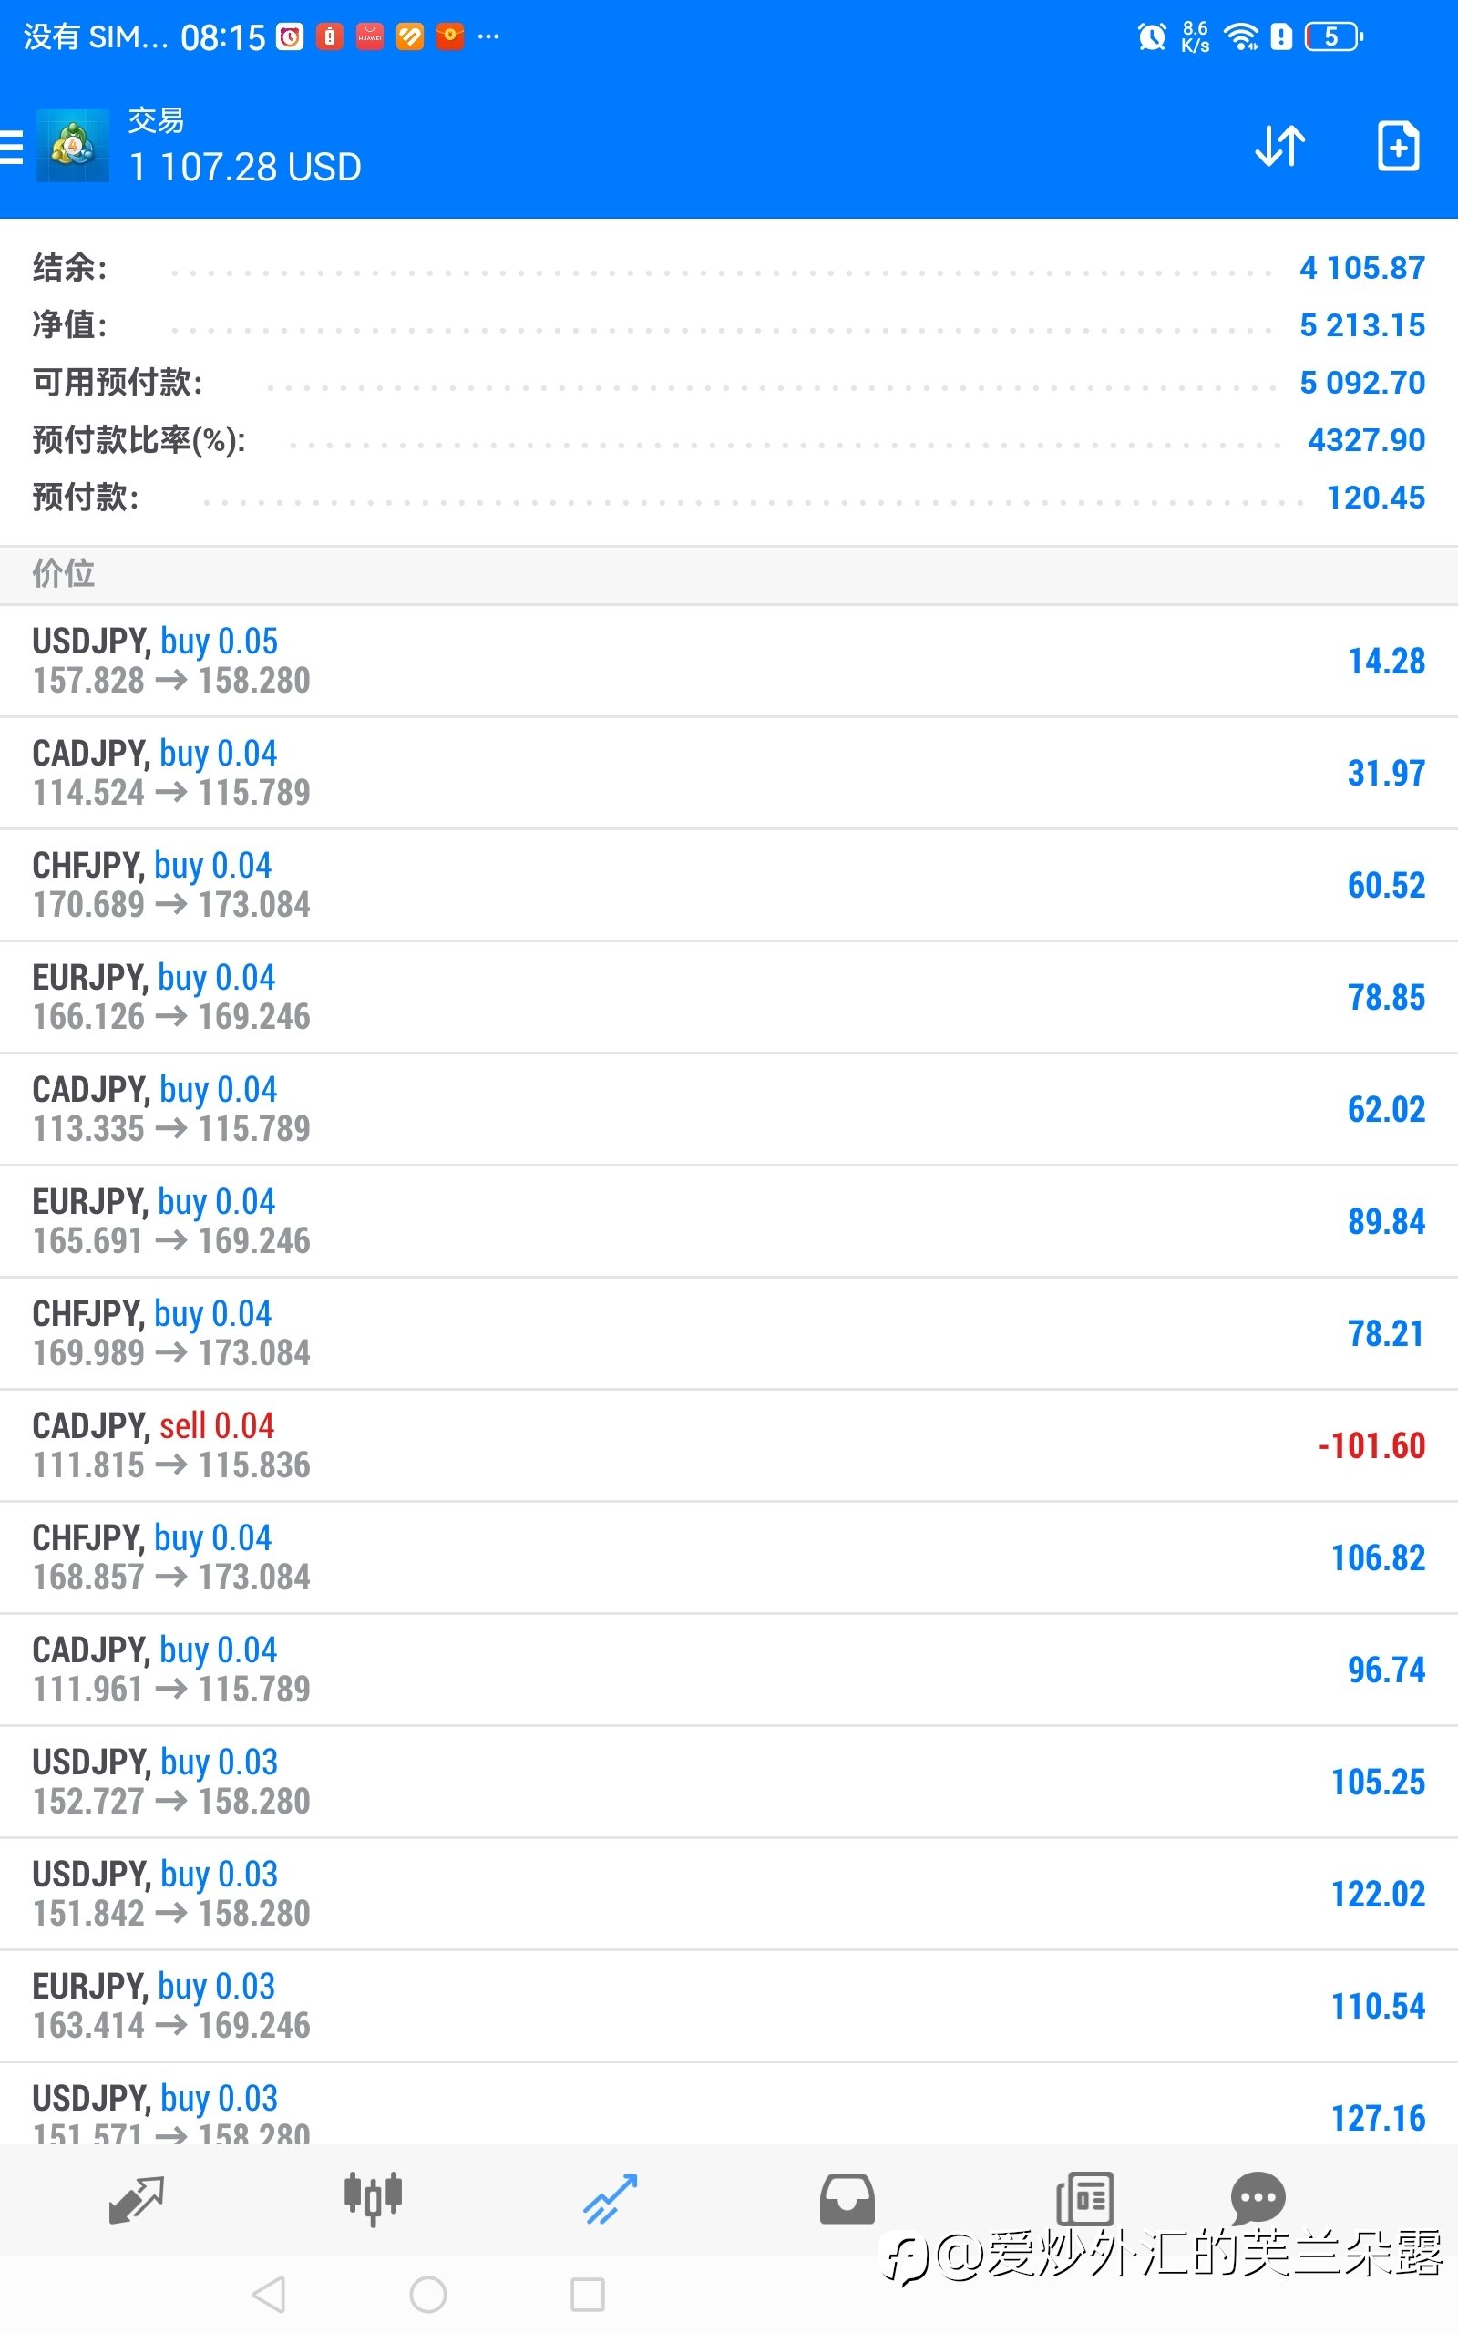
Task: Tap the 预付款比率 margin level row
Action: [729, 440]
